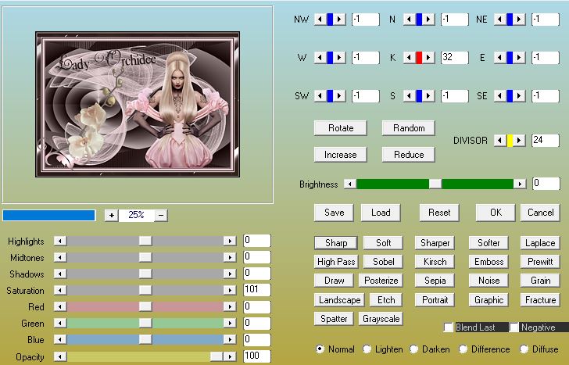Screen dimensions: 569x365
Task: Apply the Sharp preset
Action: [336, 243]
